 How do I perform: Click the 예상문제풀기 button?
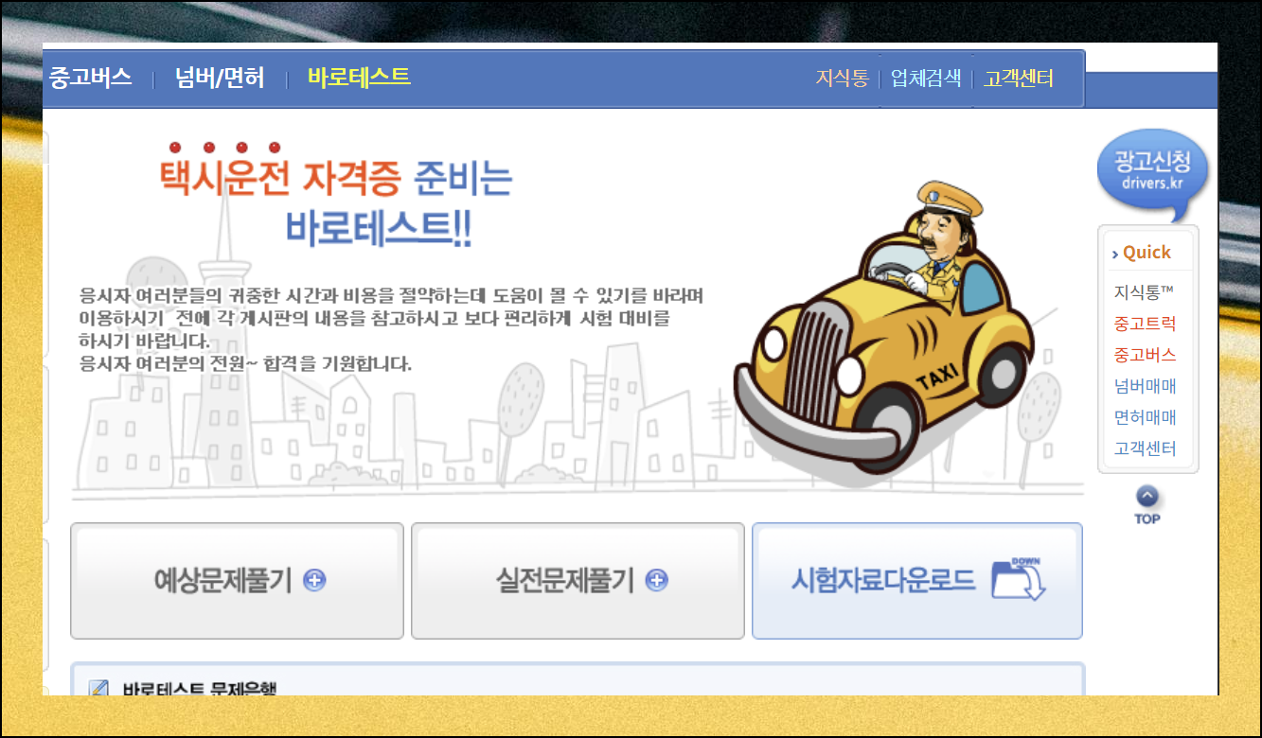point(237,581)
